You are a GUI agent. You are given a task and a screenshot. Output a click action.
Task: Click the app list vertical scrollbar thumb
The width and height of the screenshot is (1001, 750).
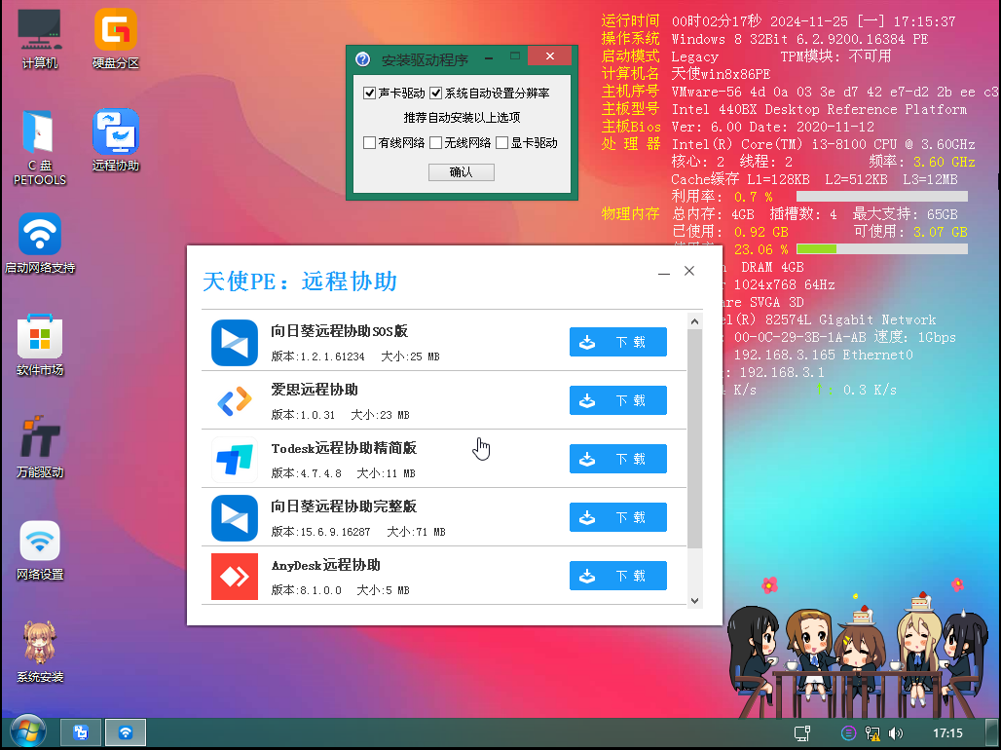coord(694,439)
